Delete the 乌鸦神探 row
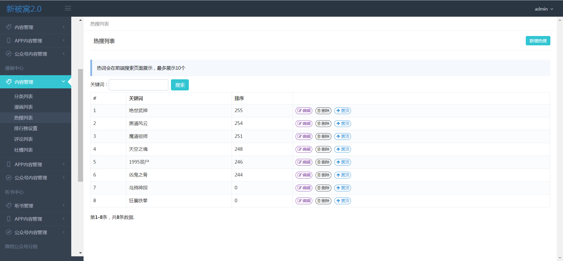Image resolution: width=563 pixels, height=261 pixels. [x=323, y=188]
